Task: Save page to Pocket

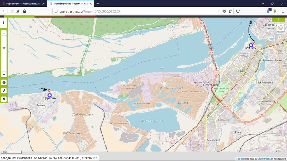Action: point(224,11)
